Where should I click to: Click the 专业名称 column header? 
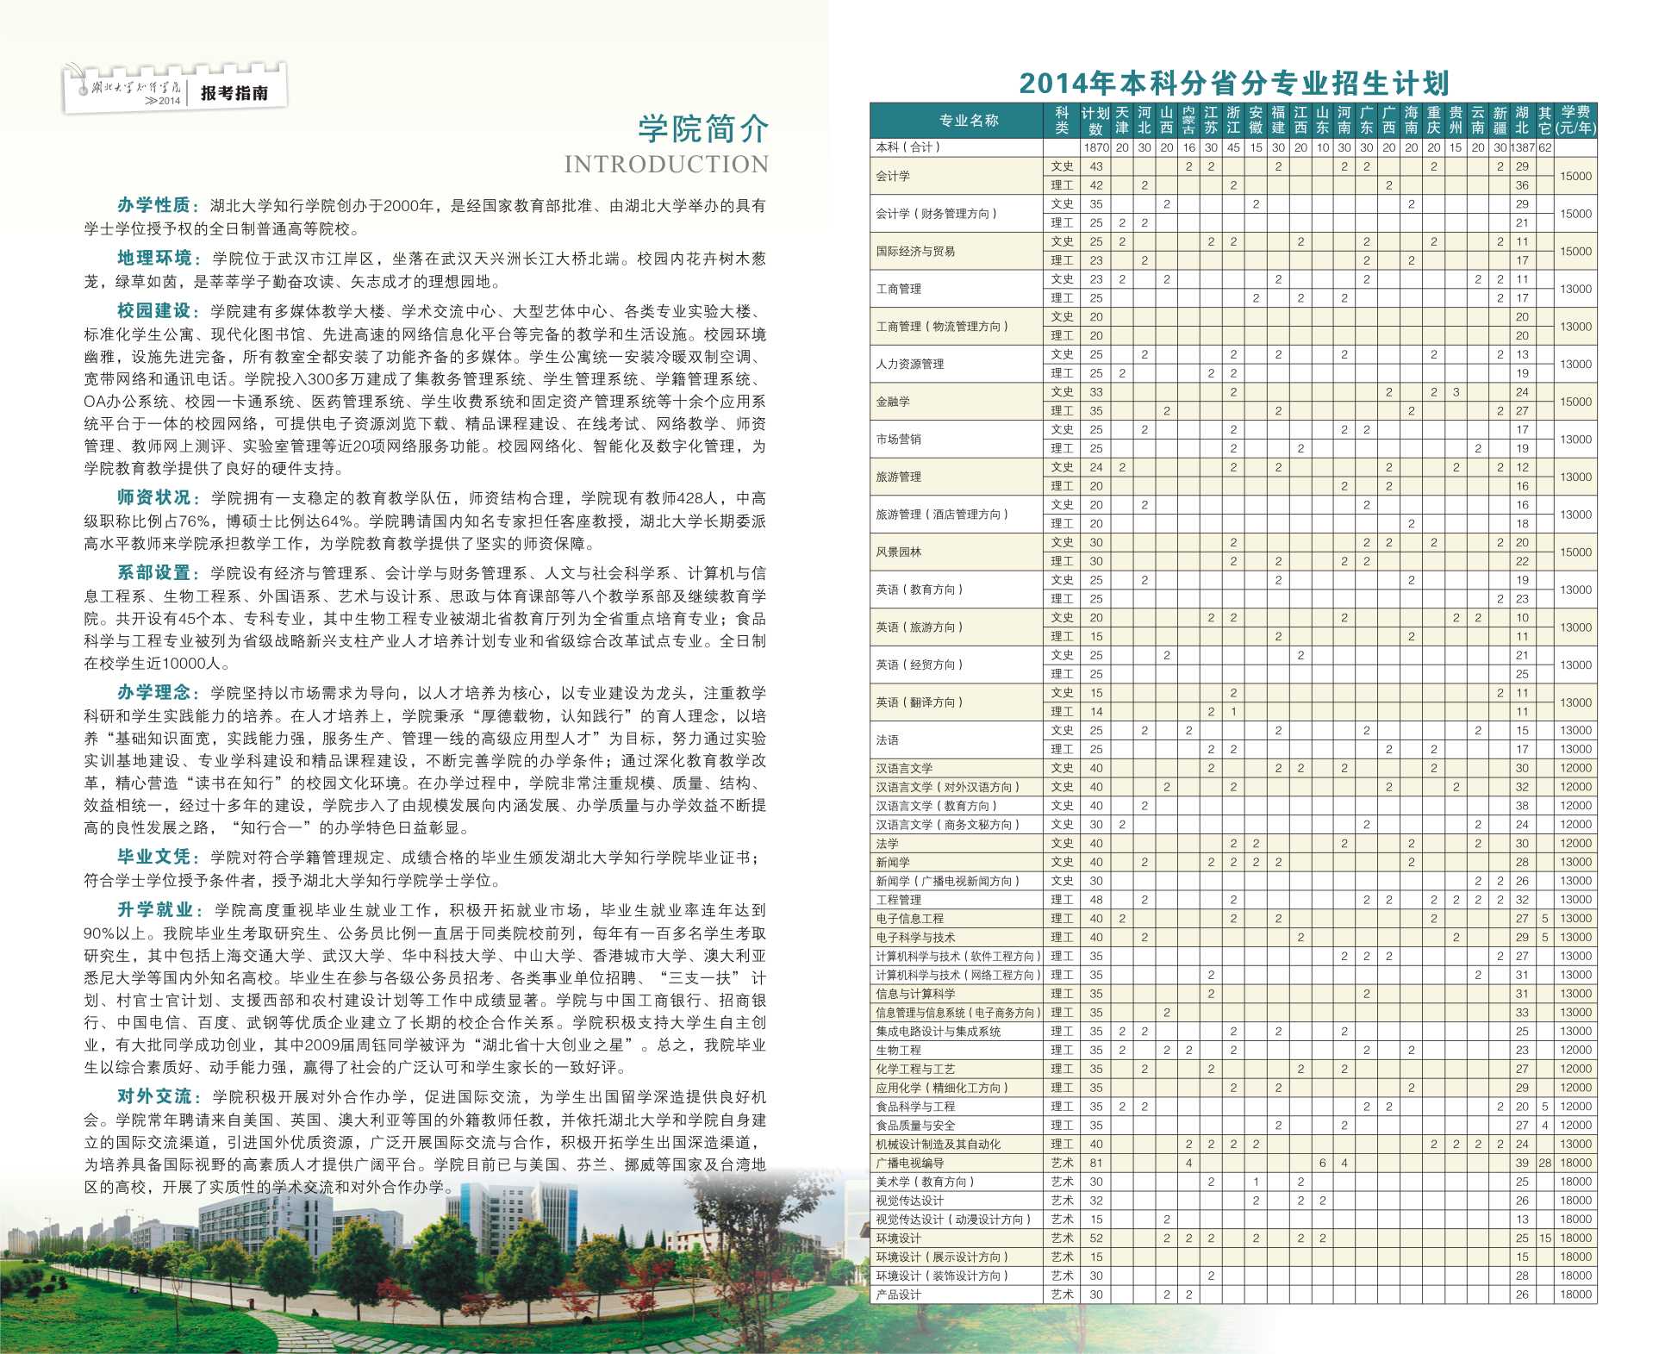[x=968, y=121]
